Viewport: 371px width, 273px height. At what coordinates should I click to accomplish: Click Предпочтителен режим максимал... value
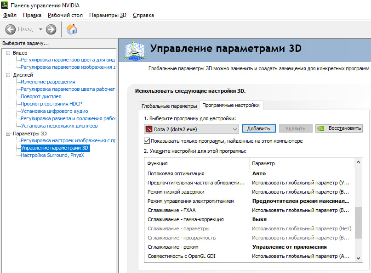click(301, 201)
